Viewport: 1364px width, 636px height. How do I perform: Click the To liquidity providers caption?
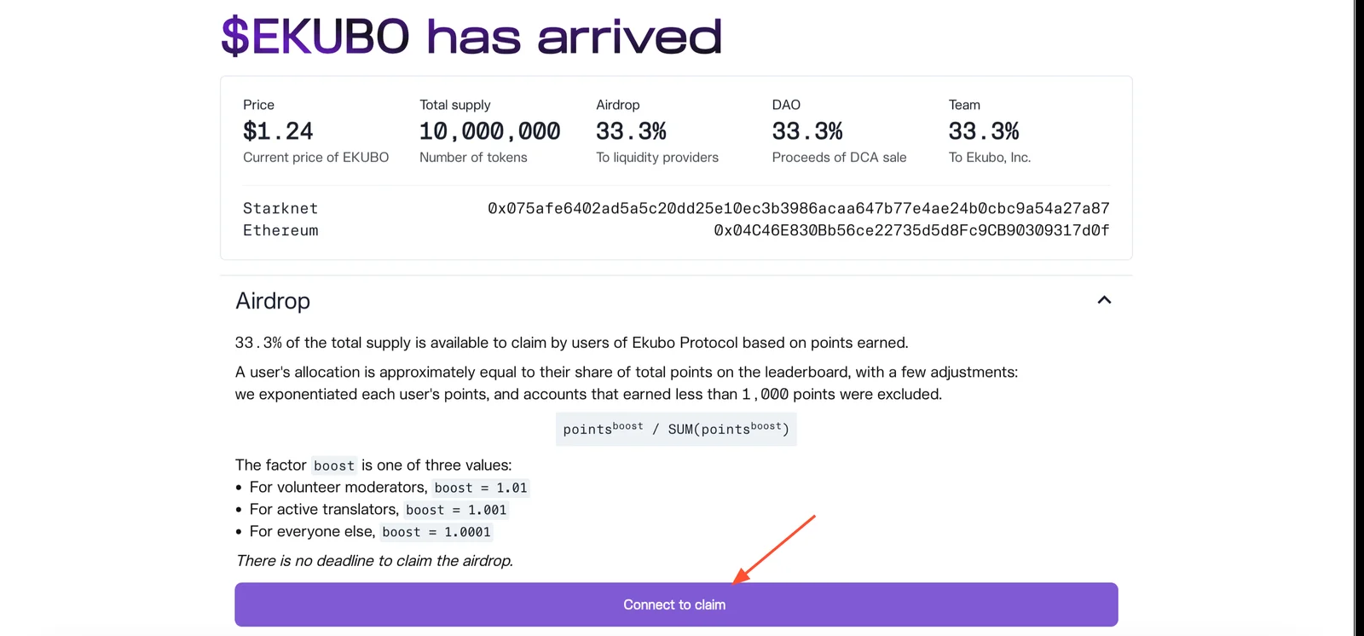(657, 157)
